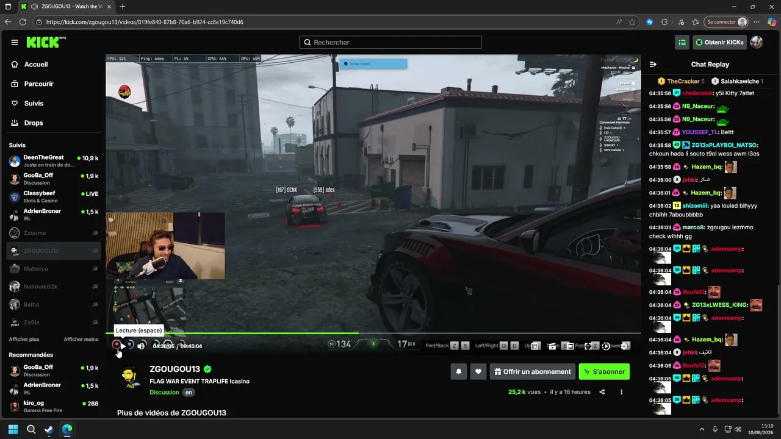Share the video using share icon

[x=602, y=392]
